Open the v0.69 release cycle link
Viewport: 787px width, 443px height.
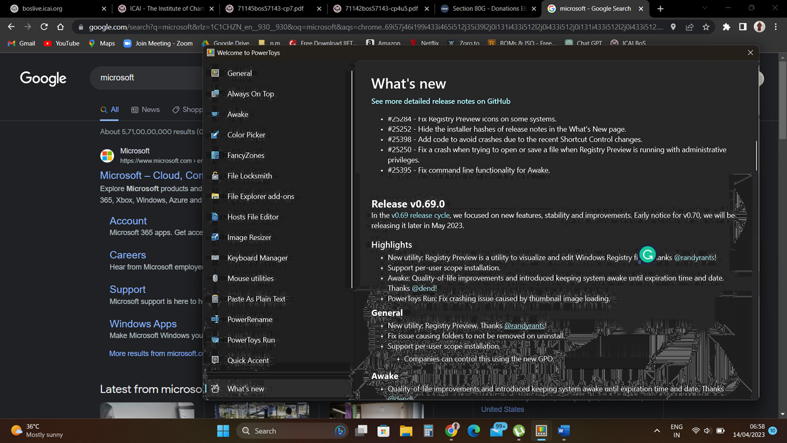421,215
